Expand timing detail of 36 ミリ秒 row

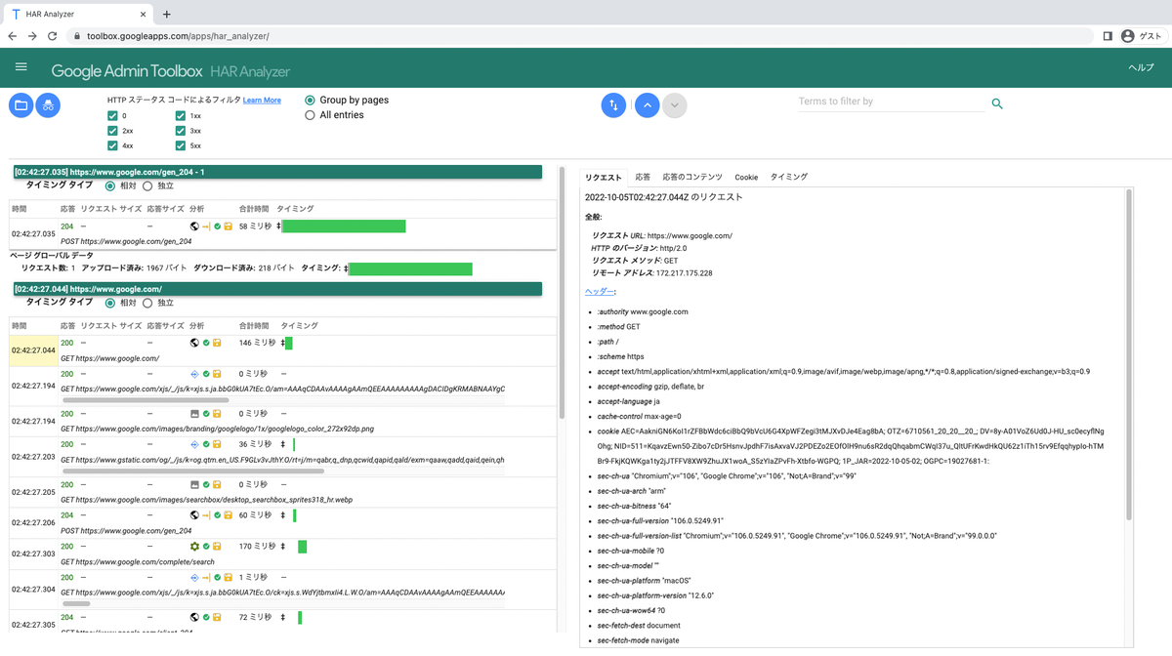(283, 444)
